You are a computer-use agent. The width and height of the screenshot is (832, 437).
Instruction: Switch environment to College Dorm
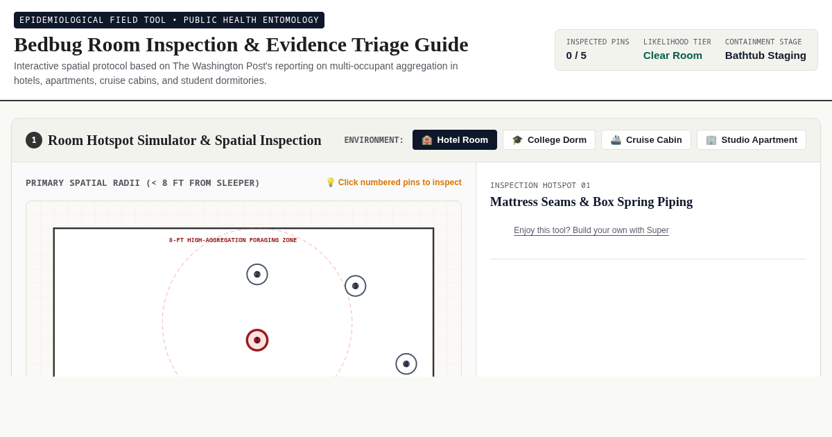[x=549, y=139]
